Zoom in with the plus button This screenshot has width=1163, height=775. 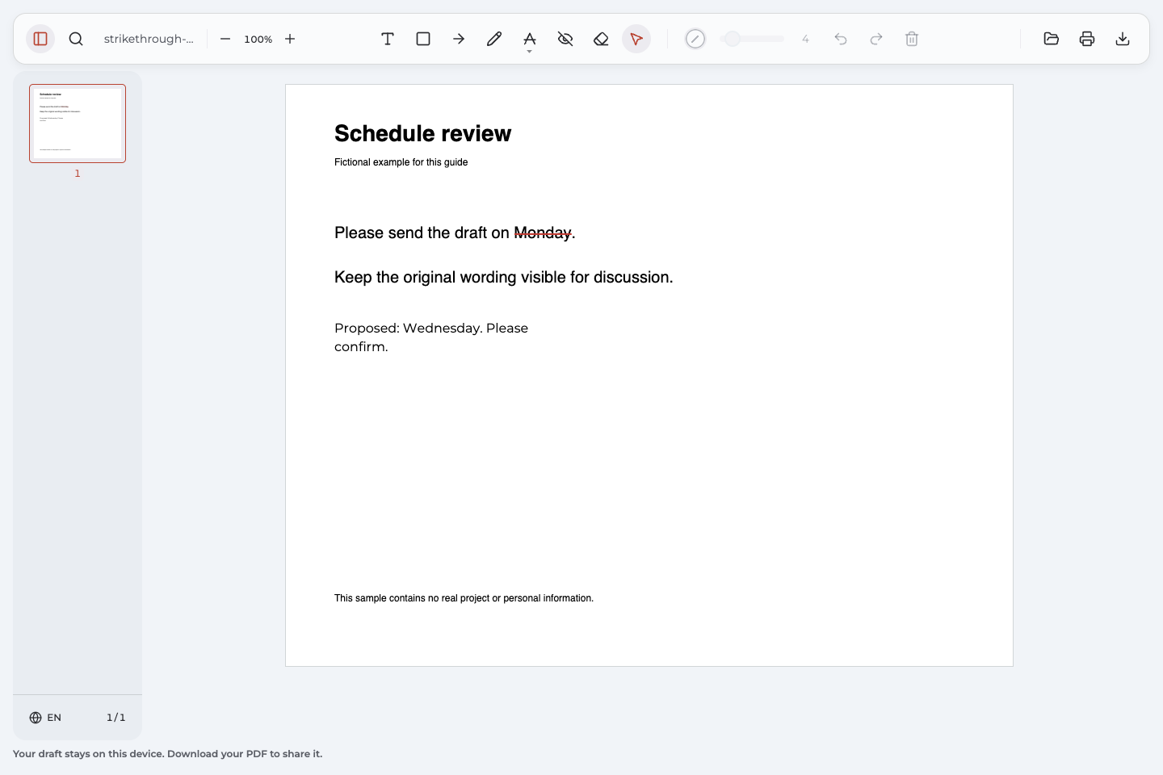(290, 39)
